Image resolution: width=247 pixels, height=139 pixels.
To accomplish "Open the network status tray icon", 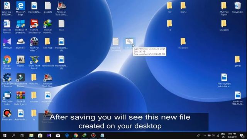I will [x=218, y=136].
